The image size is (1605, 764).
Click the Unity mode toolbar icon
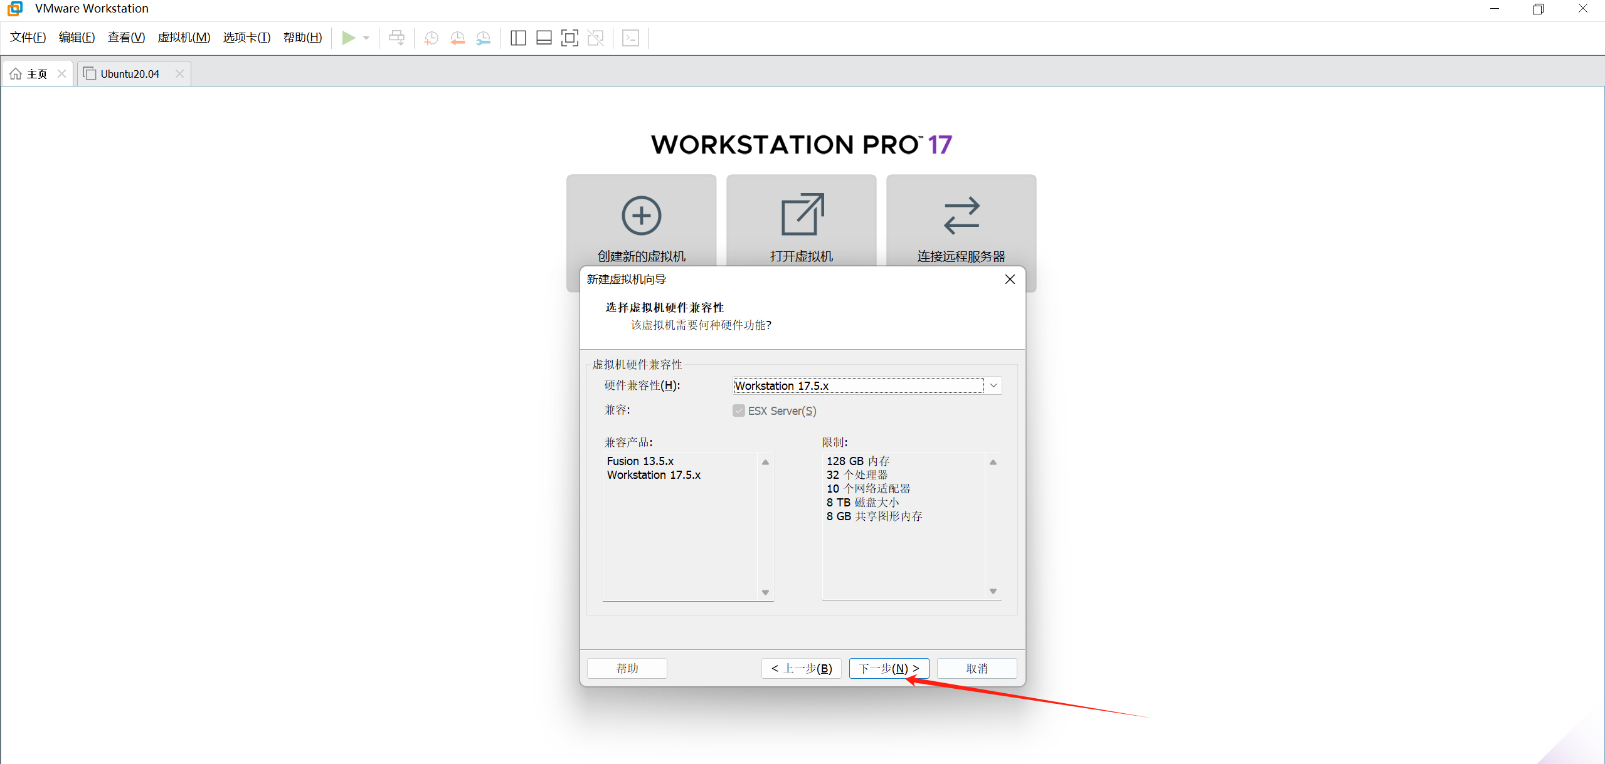[595, 38]
